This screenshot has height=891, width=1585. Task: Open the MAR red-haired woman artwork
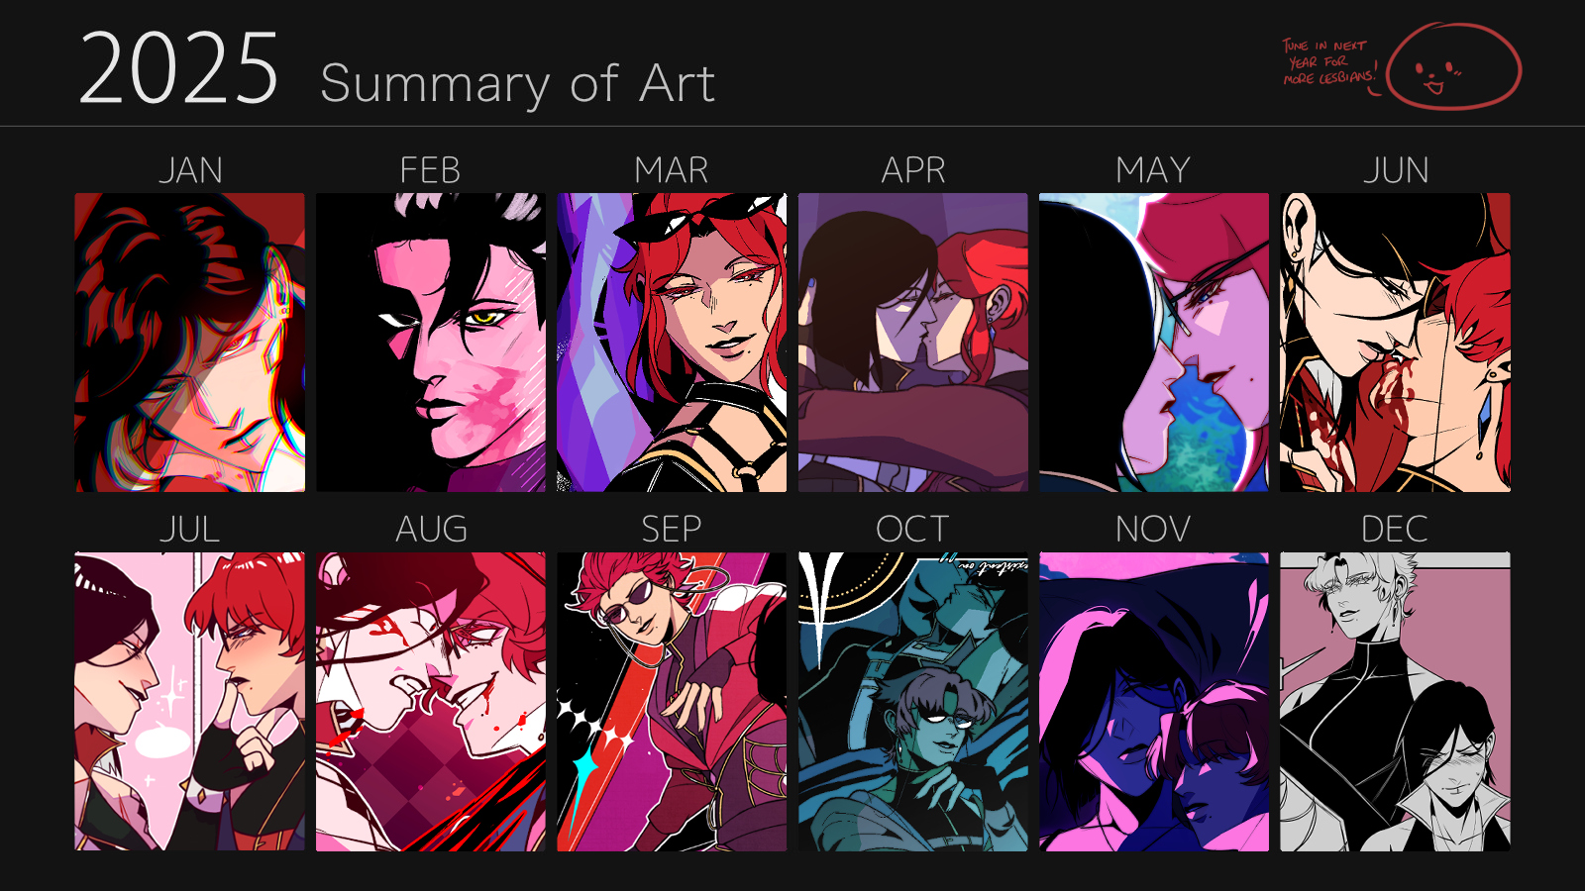[672, 343]
